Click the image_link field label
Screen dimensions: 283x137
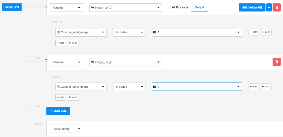(x=12, y=7)
